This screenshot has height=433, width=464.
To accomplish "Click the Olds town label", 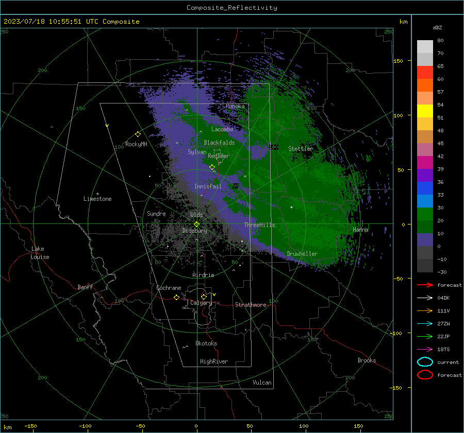I will [196, 215].
